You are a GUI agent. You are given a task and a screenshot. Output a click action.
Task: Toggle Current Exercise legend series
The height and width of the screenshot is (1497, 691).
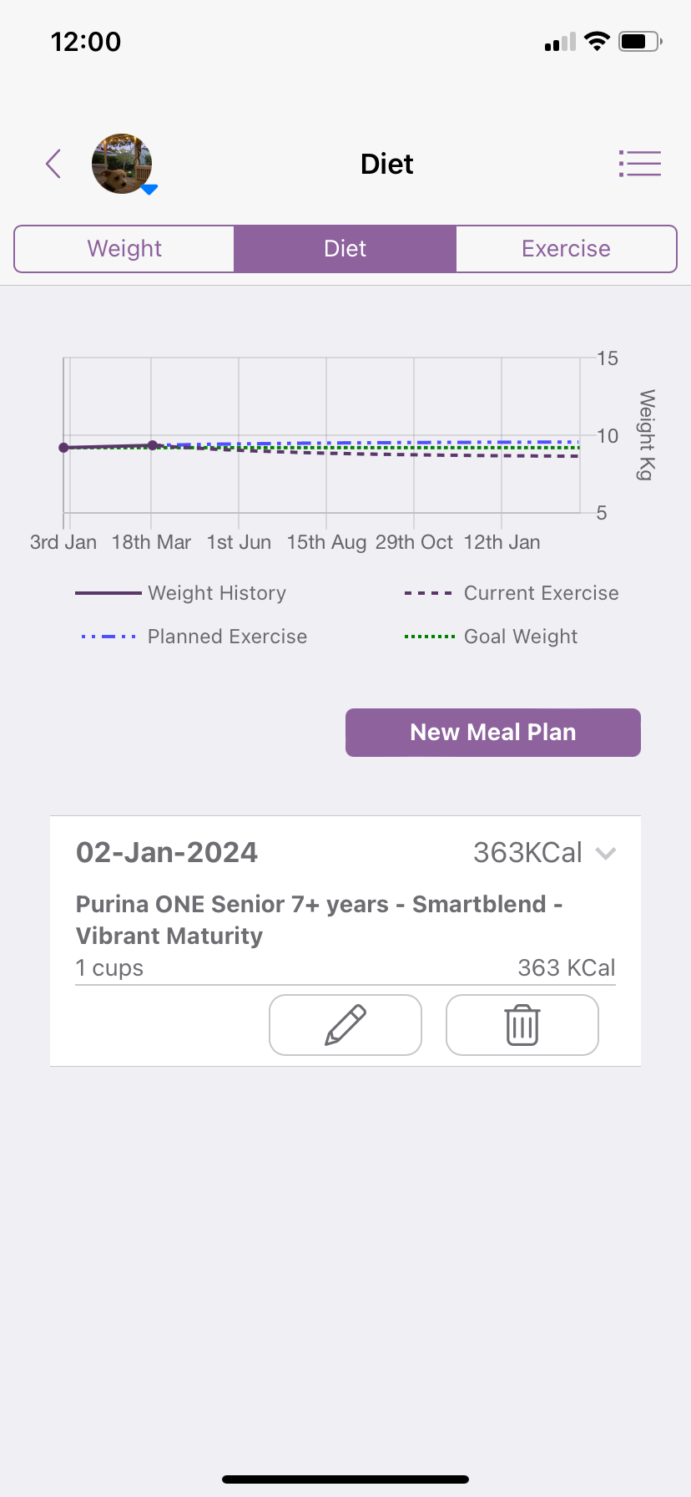coord(512,593)
